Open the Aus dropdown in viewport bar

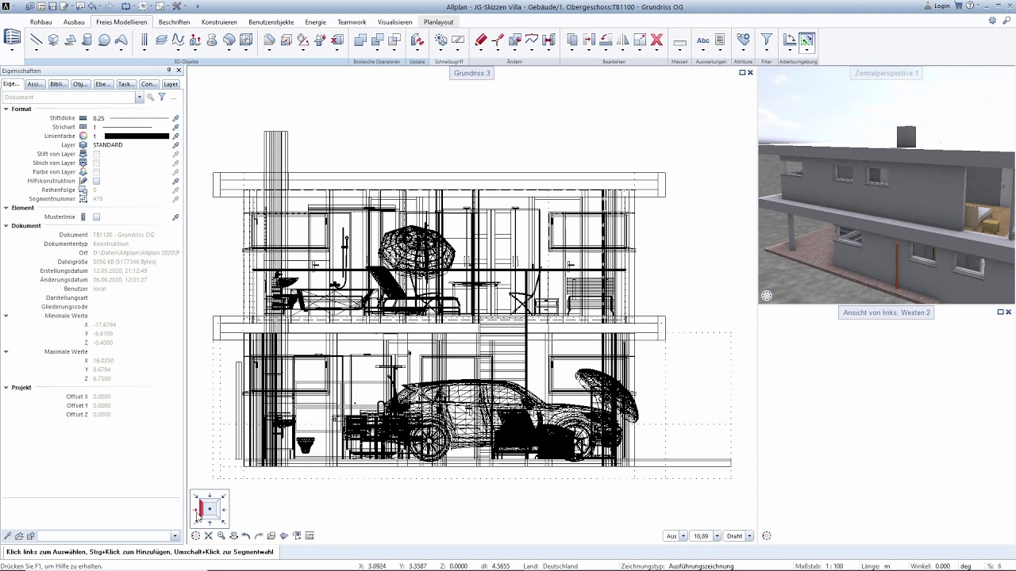point(683,536)
